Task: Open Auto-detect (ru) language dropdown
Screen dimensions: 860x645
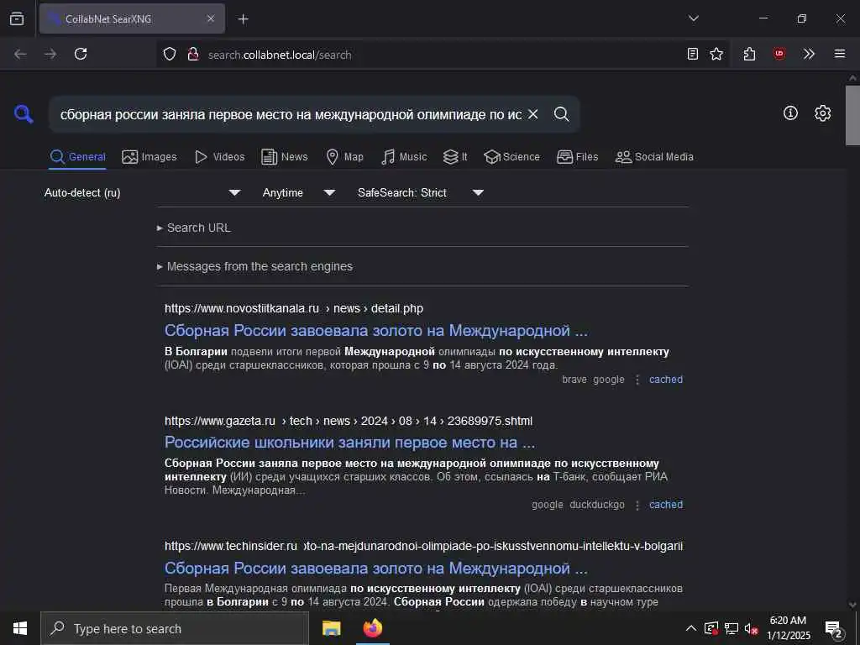Action: 143,192
